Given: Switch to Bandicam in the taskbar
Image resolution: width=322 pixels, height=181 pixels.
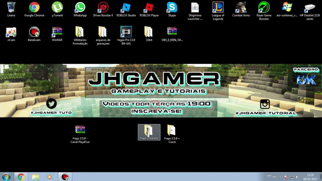Looking at the screenshot, I should pos(65,177).
